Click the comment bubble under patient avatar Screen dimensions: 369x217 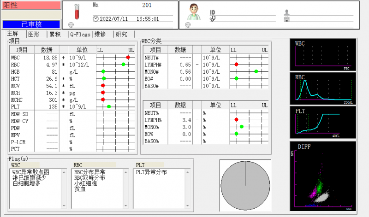click(x=188, y=25)
